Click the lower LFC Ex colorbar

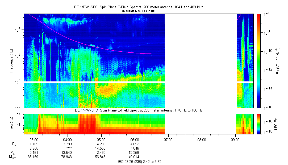pyautogui.click(x=258, y=124)
